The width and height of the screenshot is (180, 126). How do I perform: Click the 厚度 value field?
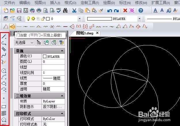point(53,84)
